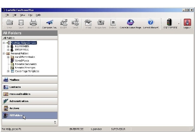Open the Castelle Home Page icon
The height and width of the screenshot is (133, 196).
[130, 23]
